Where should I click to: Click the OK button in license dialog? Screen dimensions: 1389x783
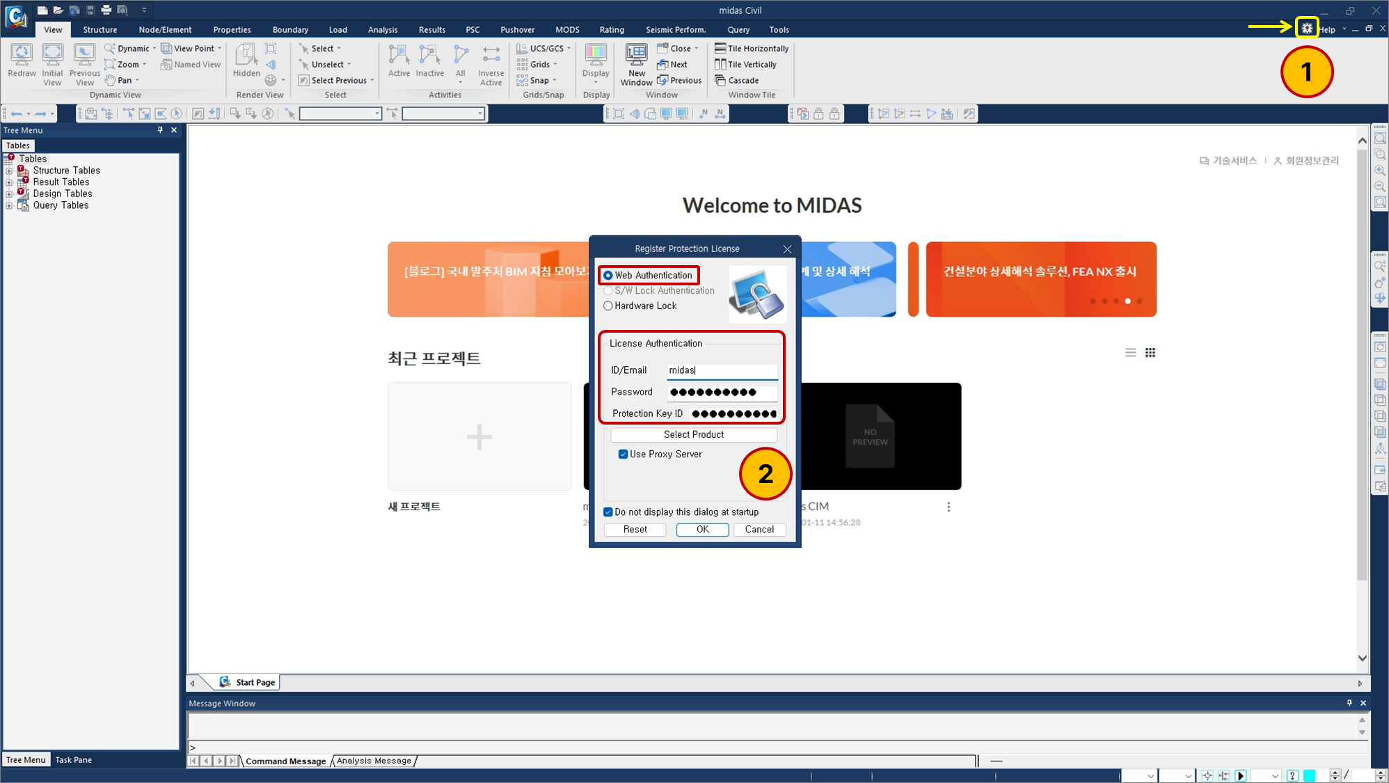pyautogui.click(x=703, y=530)
